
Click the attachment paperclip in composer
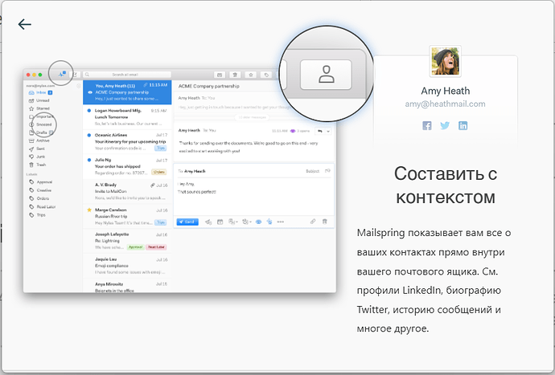point(313,222)
